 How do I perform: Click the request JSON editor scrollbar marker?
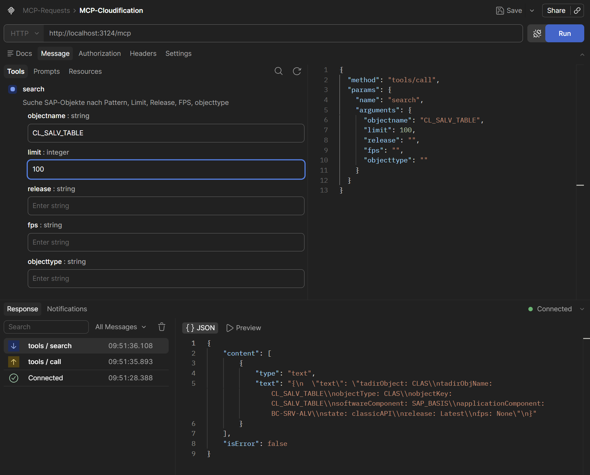point(580,185)
